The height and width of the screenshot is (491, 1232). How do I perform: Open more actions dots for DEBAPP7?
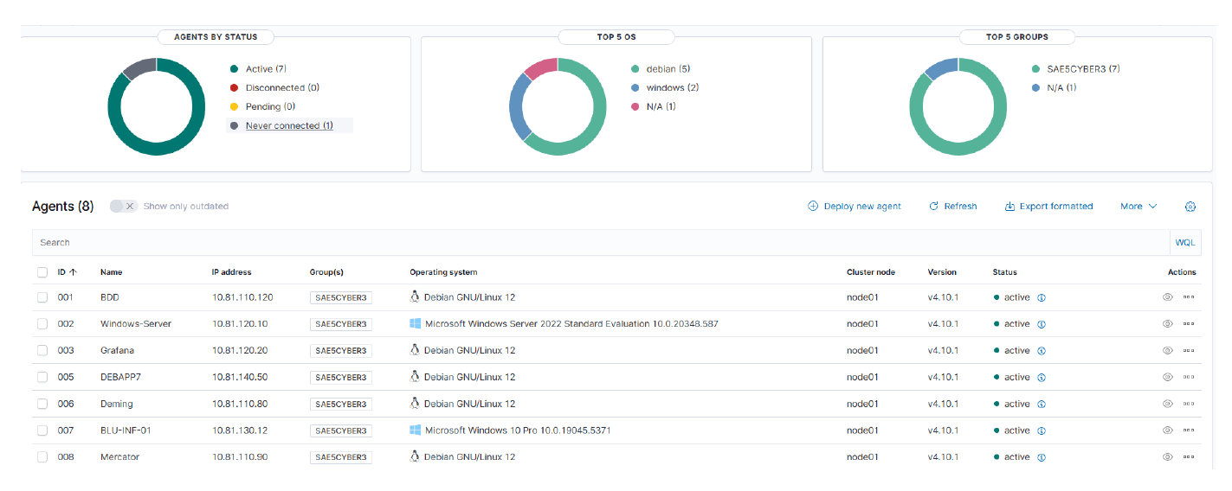coord(1189,377)
